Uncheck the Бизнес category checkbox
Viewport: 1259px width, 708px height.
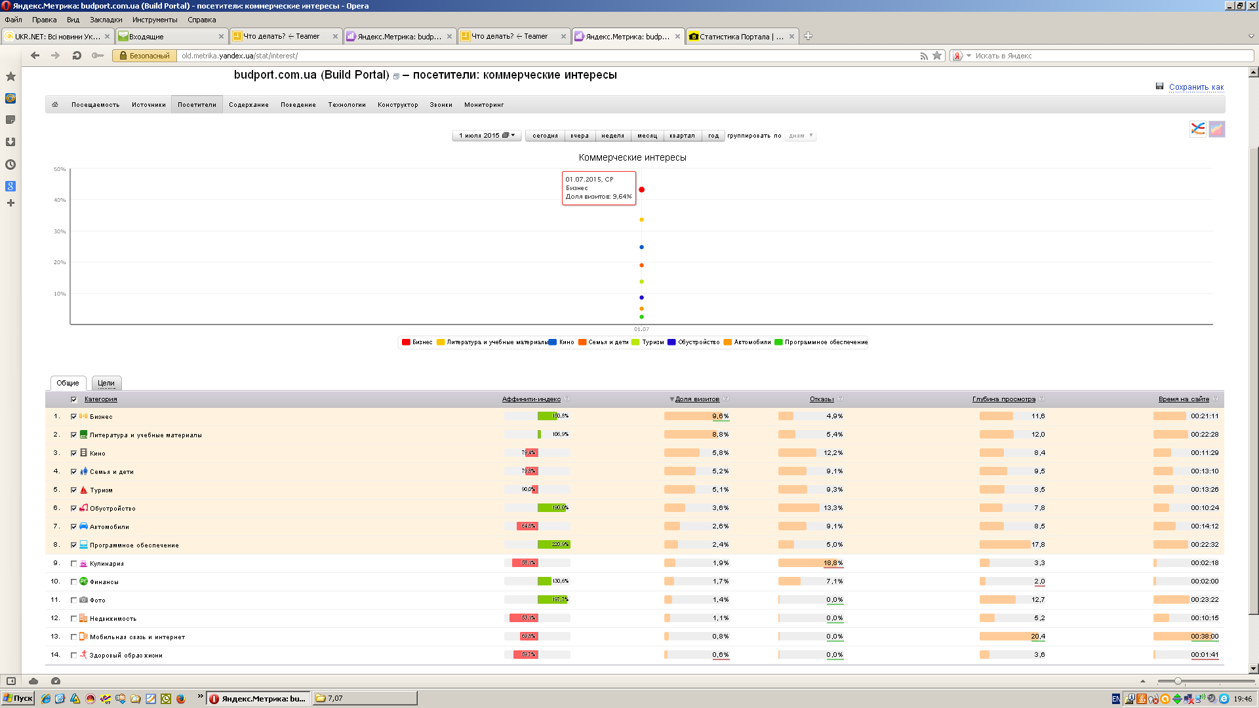point(73,417)
